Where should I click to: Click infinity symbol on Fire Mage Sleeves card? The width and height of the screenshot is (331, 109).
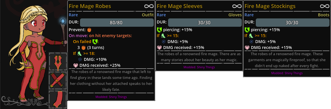237,6
